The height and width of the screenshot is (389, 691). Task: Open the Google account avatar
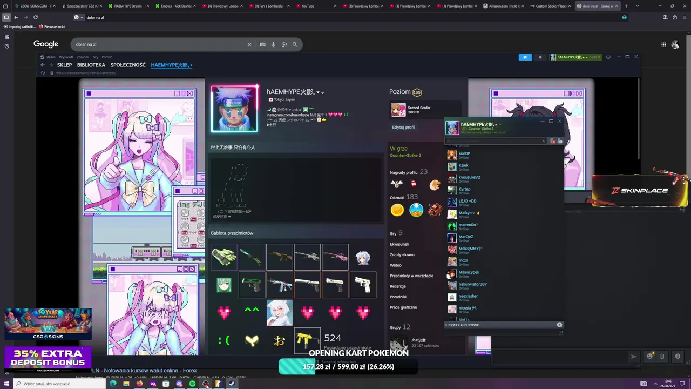(x=675, y=44)
